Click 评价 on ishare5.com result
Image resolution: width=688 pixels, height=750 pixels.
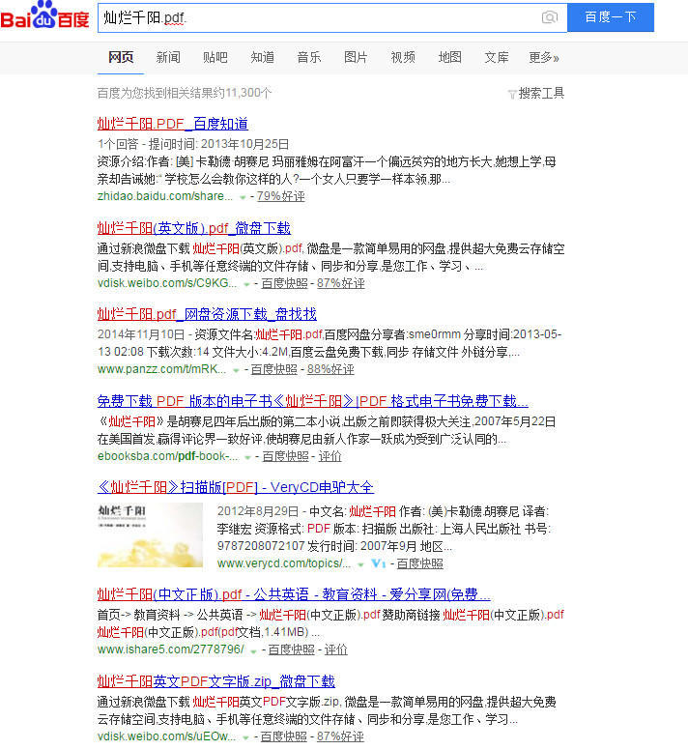click(x=335, y=649)
